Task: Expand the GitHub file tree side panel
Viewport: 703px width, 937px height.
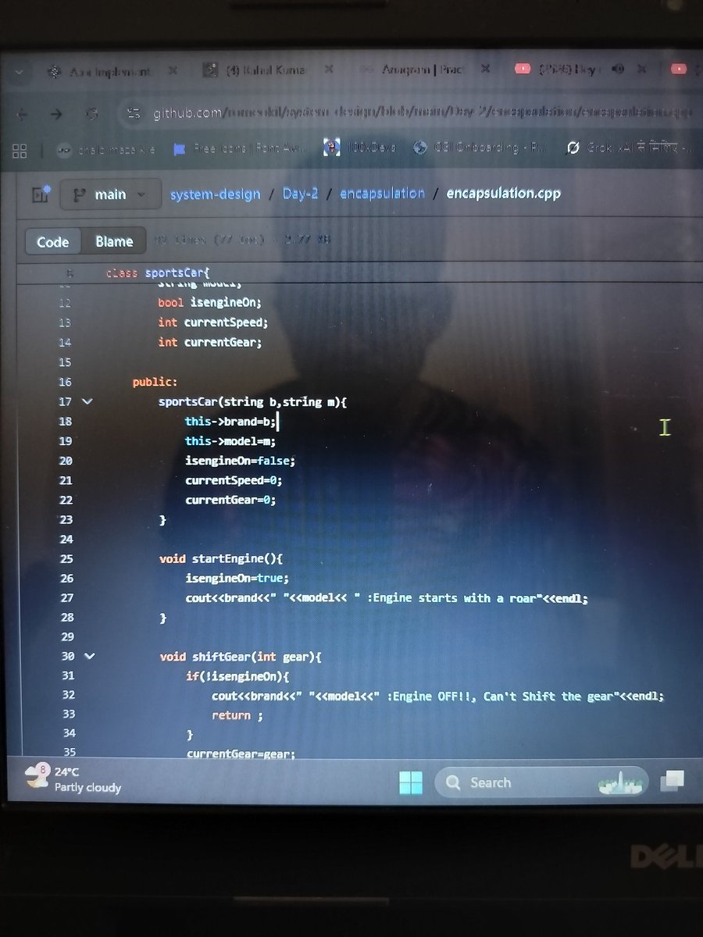Action: [x=41, y=194]
